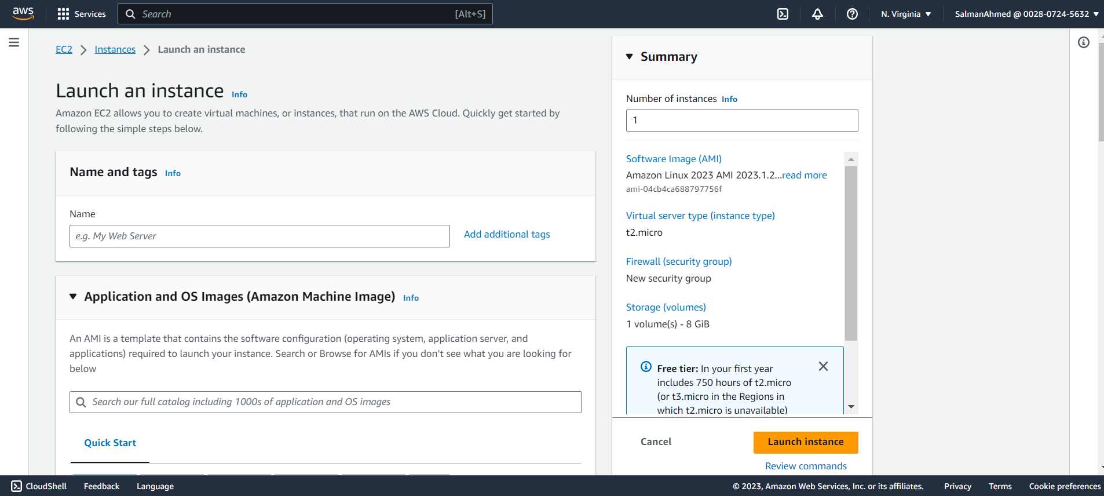Click the AMI catalog search icon

pos(81,402)
